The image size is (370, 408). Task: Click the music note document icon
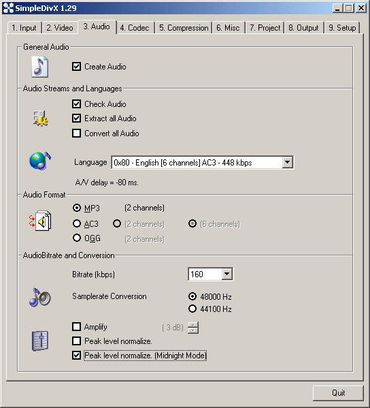point(39,67)
